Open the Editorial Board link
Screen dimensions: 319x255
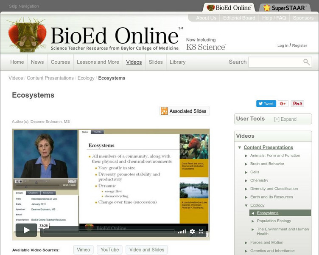pyautogui.click(x=239, y=18)
